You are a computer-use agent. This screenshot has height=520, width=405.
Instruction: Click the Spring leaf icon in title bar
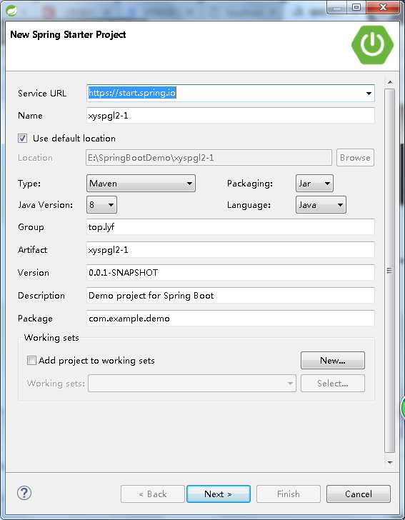pyautogui.click(x=11, y=10)
